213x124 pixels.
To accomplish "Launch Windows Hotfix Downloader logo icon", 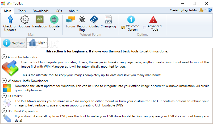I will click(7, 88).
